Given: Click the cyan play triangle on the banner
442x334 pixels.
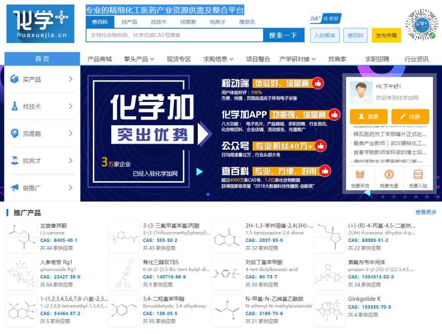Looking at the screenshot, I should pyautogui.click(x=200, y=172).
